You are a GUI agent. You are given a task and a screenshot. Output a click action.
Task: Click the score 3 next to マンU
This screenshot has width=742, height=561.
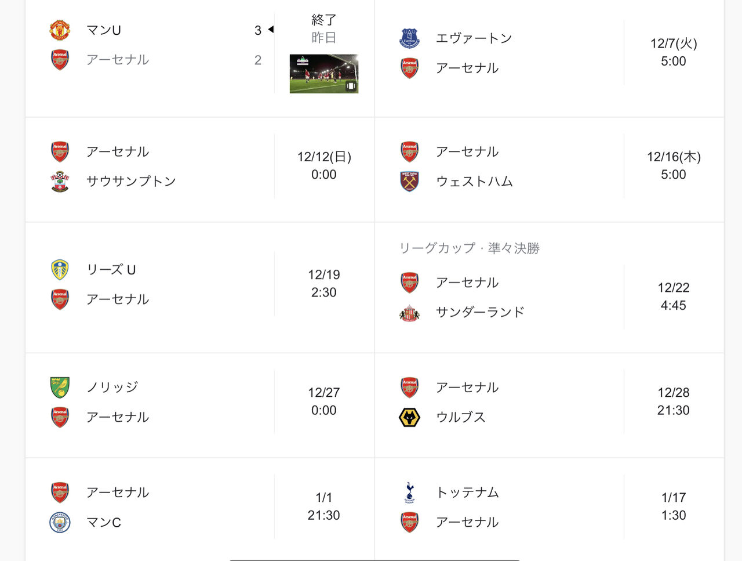tap(257, 30)
